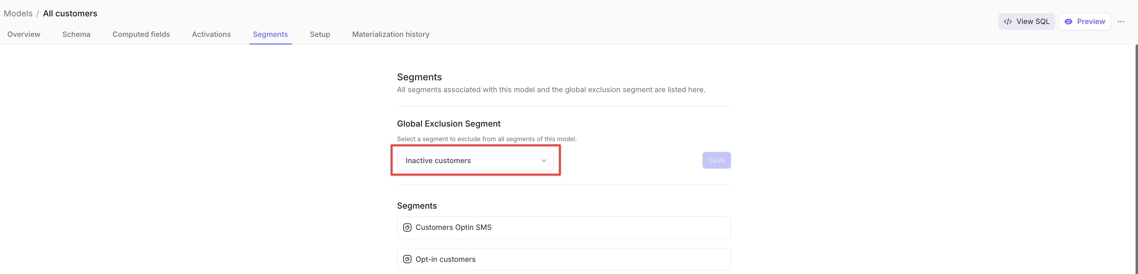
Task: Go back to the Models breadcrumb
Action: coord(18,14)
